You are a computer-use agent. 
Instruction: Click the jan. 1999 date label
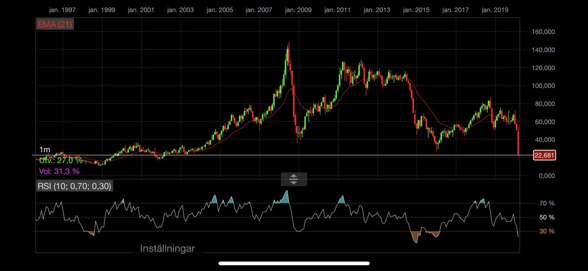pos(102,10)
